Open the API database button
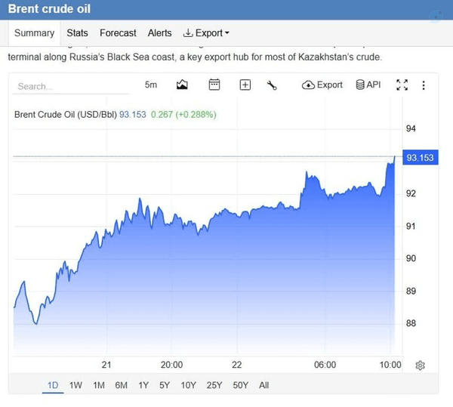The image size is (453, 407). pos(368,85)
